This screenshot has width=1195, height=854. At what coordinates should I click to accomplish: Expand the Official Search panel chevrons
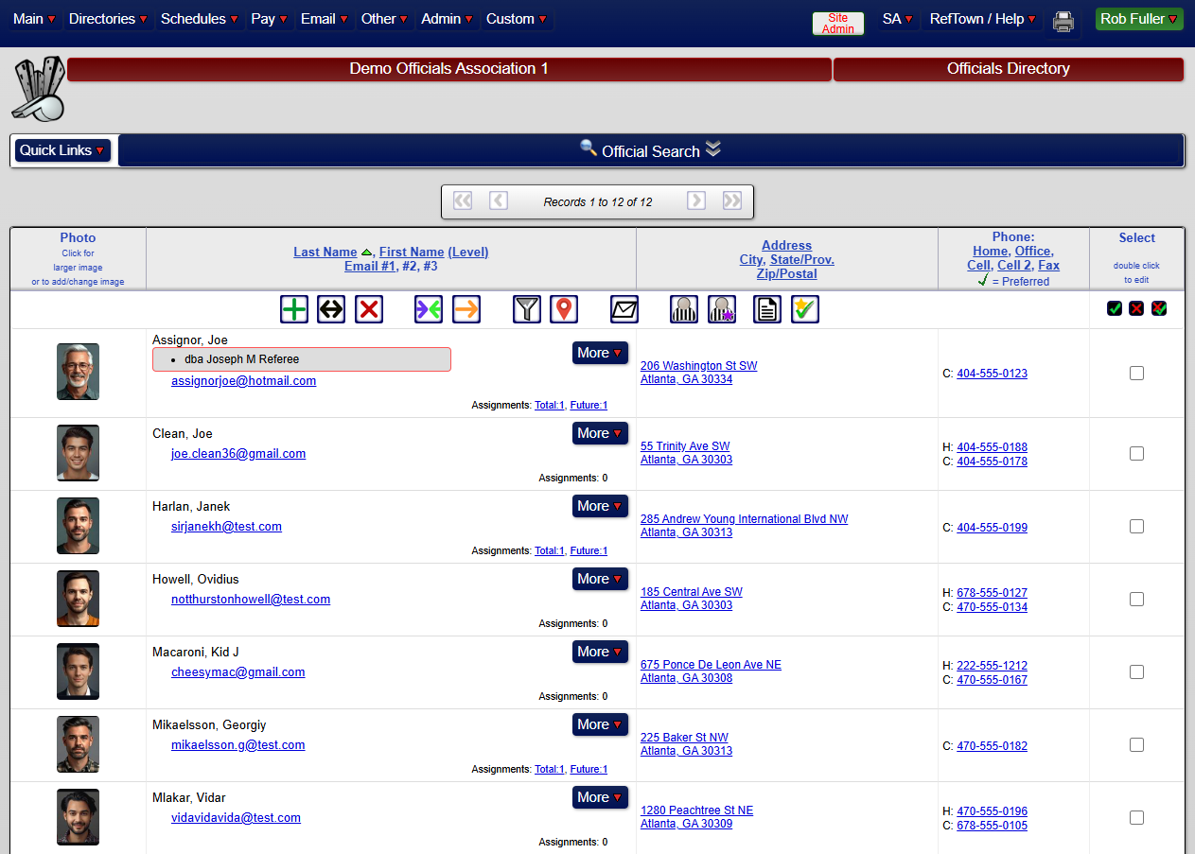click(713, 149)
